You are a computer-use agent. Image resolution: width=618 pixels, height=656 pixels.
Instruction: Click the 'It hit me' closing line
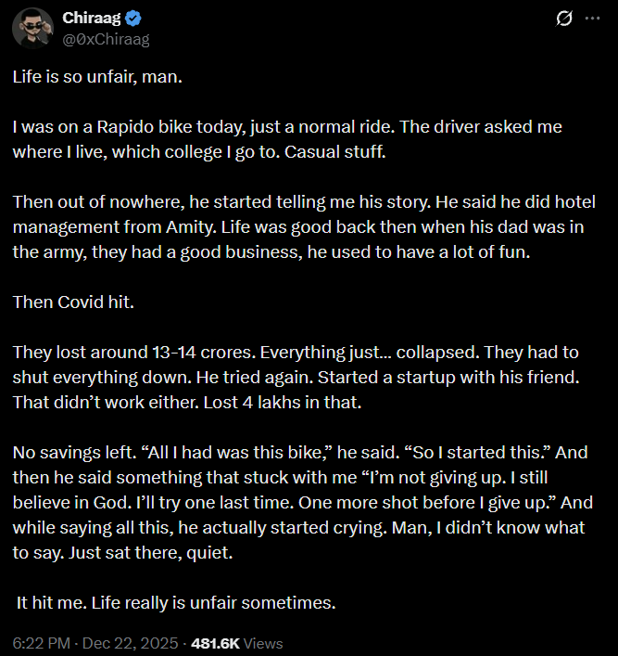tap(176, 602)
